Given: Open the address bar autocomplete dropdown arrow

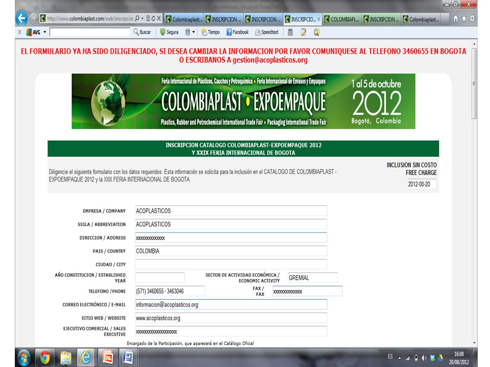Looking at the screenshot, I should click(142, 18).
